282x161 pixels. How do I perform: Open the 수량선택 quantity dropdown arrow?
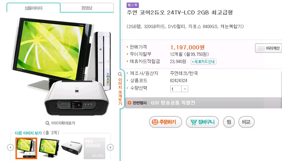click(x=185, y=89)
